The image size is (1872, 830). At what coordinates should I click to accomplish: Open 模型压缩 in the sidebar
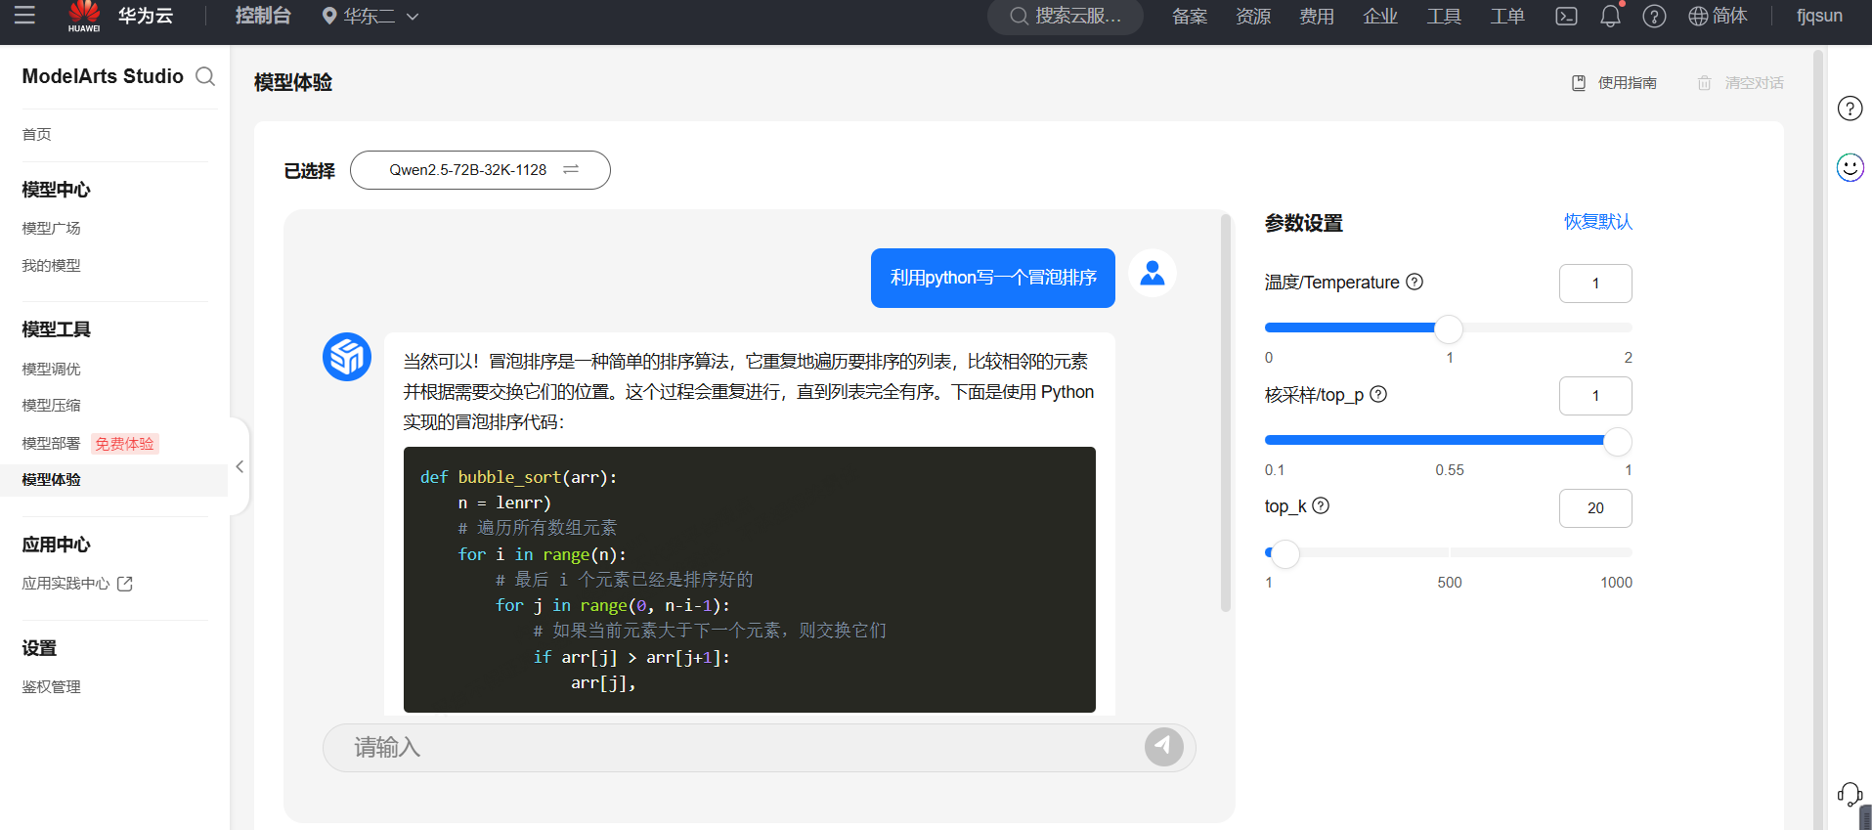pyautogui.click(x=52, y=405)
